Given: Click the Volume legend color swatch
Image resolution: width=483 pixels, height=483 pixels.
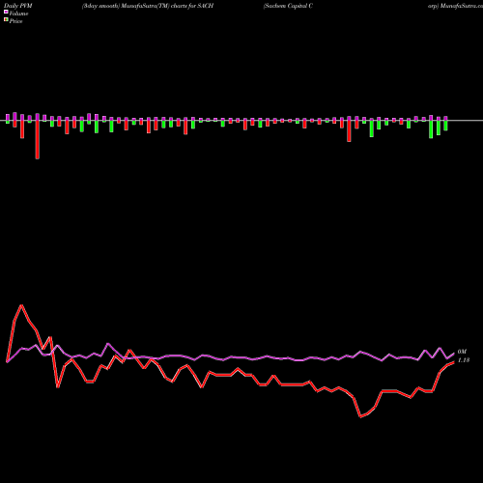Looking at the screenshot, I should click(6, 13).
